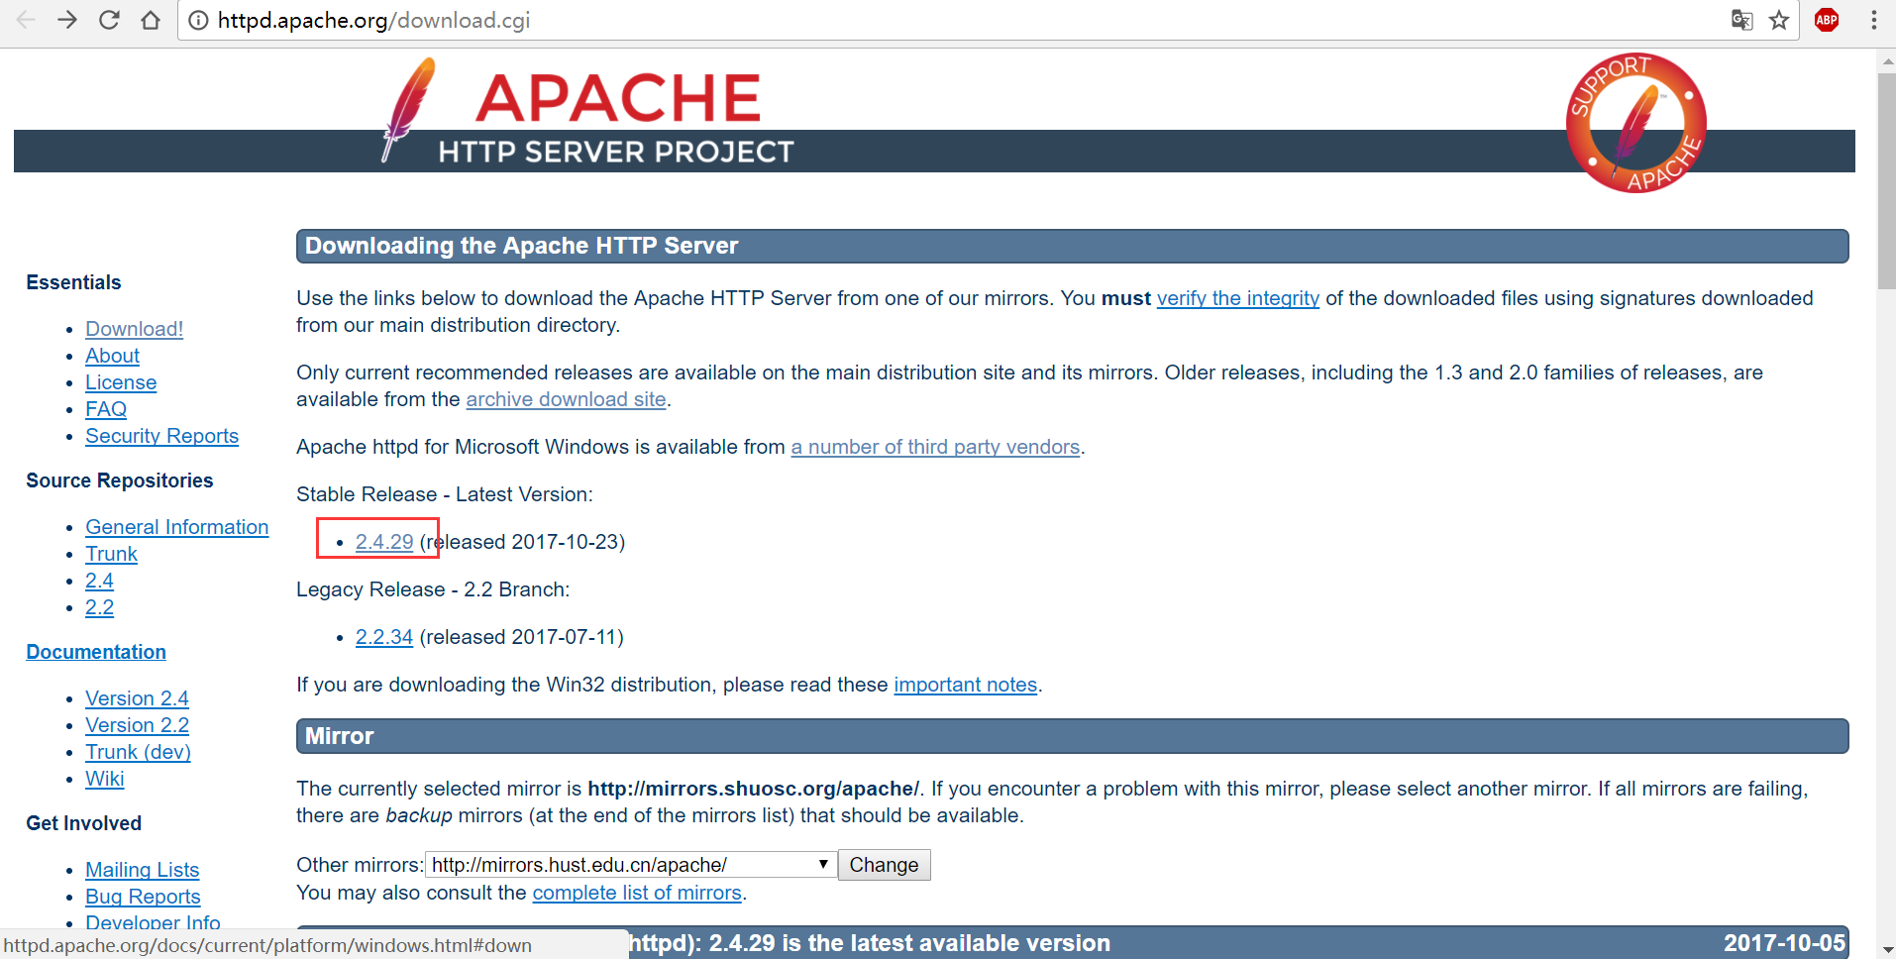Open Version 2.2 documentation link
Screen dimensions: 1896x959
(137, 725)
